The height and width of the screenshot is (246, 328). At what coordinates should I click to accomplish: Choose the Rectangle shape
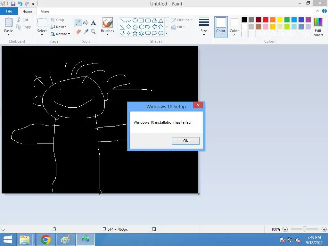coord(141,20)
